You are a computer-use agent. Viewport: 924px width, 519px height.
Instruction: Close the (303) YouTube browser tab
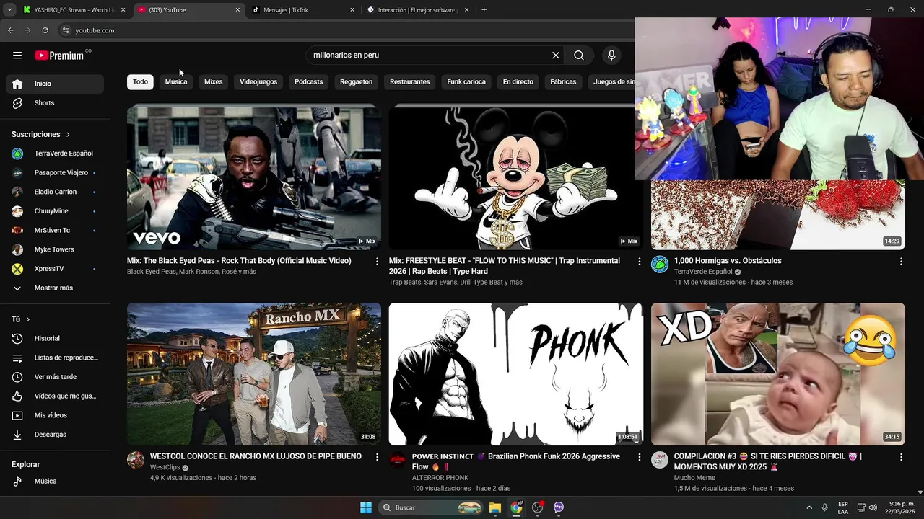(x=237, y=10)
